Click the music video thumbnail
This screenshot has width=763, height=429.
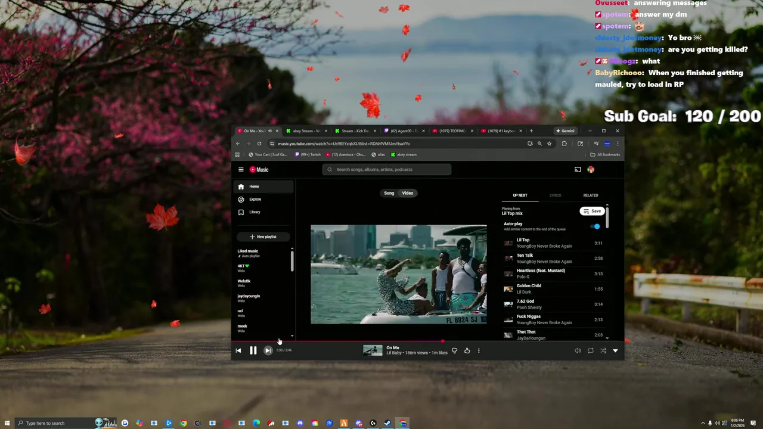click(398, 275)
